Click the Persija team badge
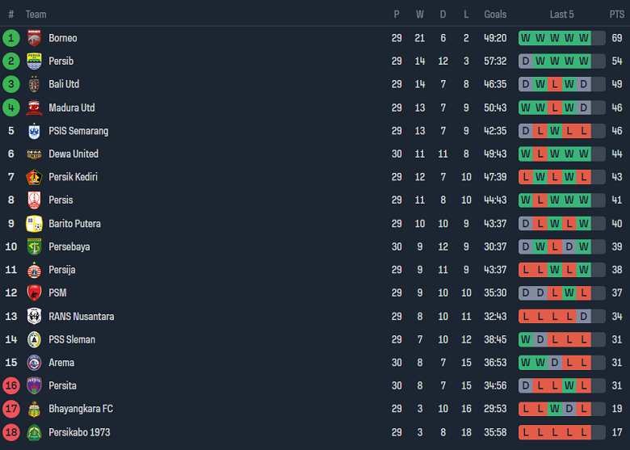 point(34,270)
